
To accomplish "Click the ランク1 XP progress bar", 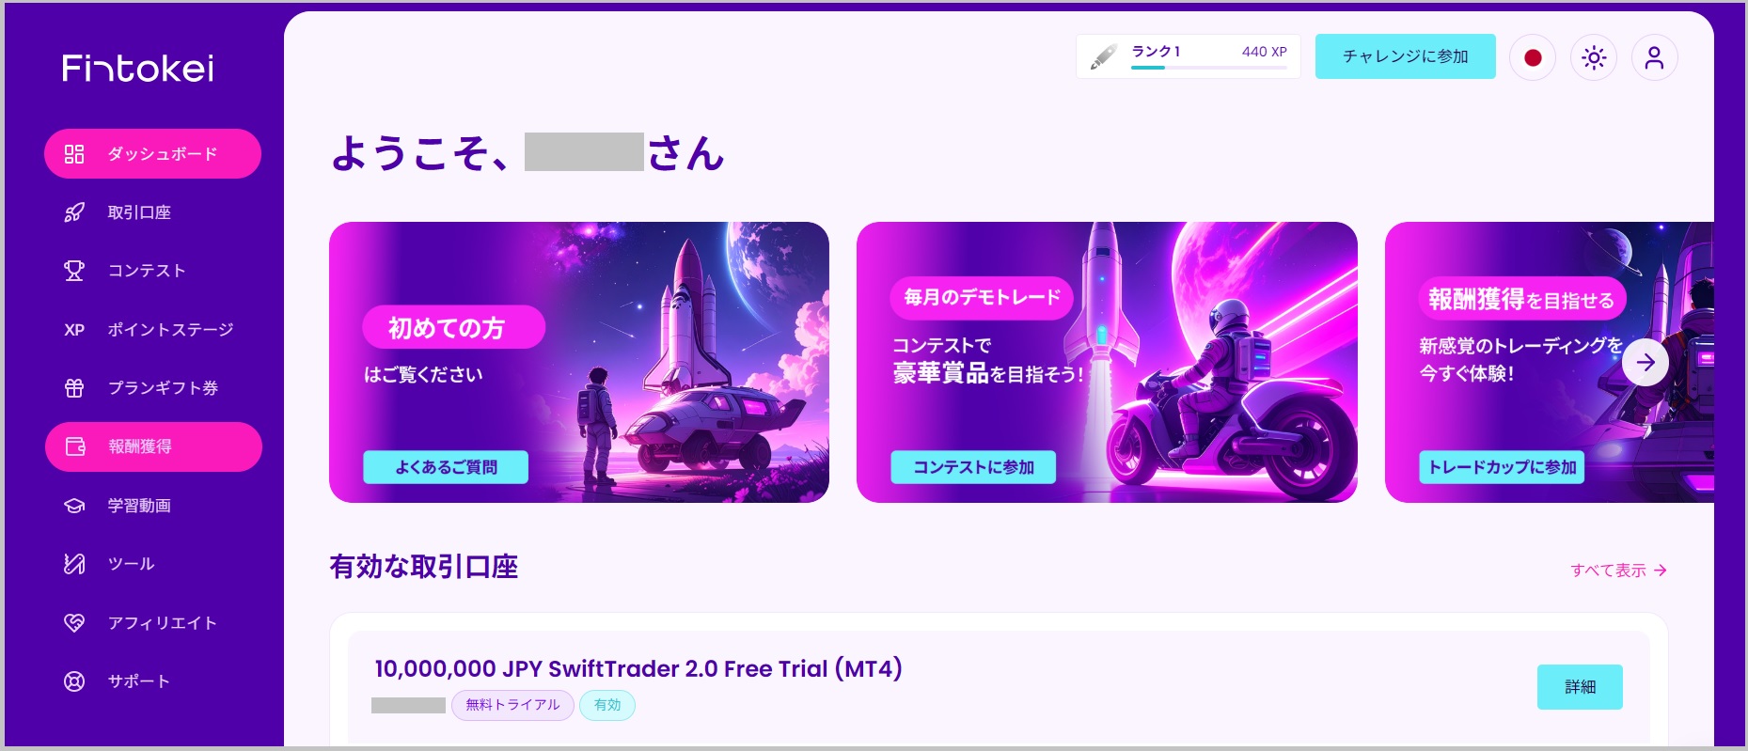I will click(x=1208, y=68).
